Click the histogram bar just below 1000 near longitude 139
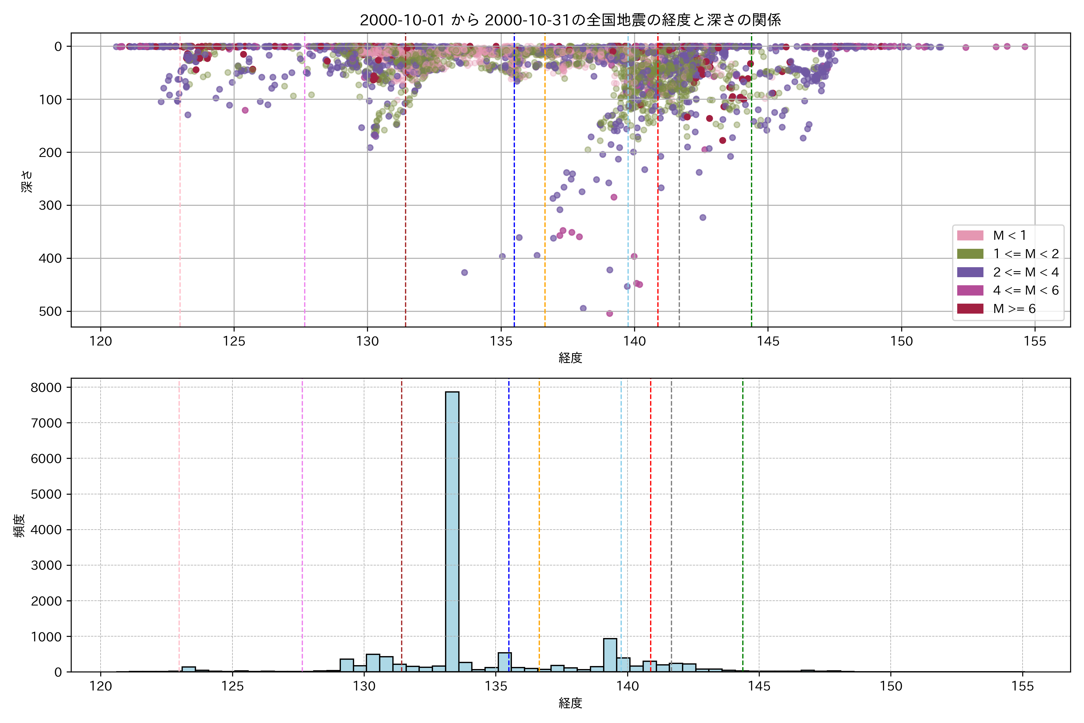Viewport: 1084px width, 723px height. pyautogui.click(x=610, y=655)
